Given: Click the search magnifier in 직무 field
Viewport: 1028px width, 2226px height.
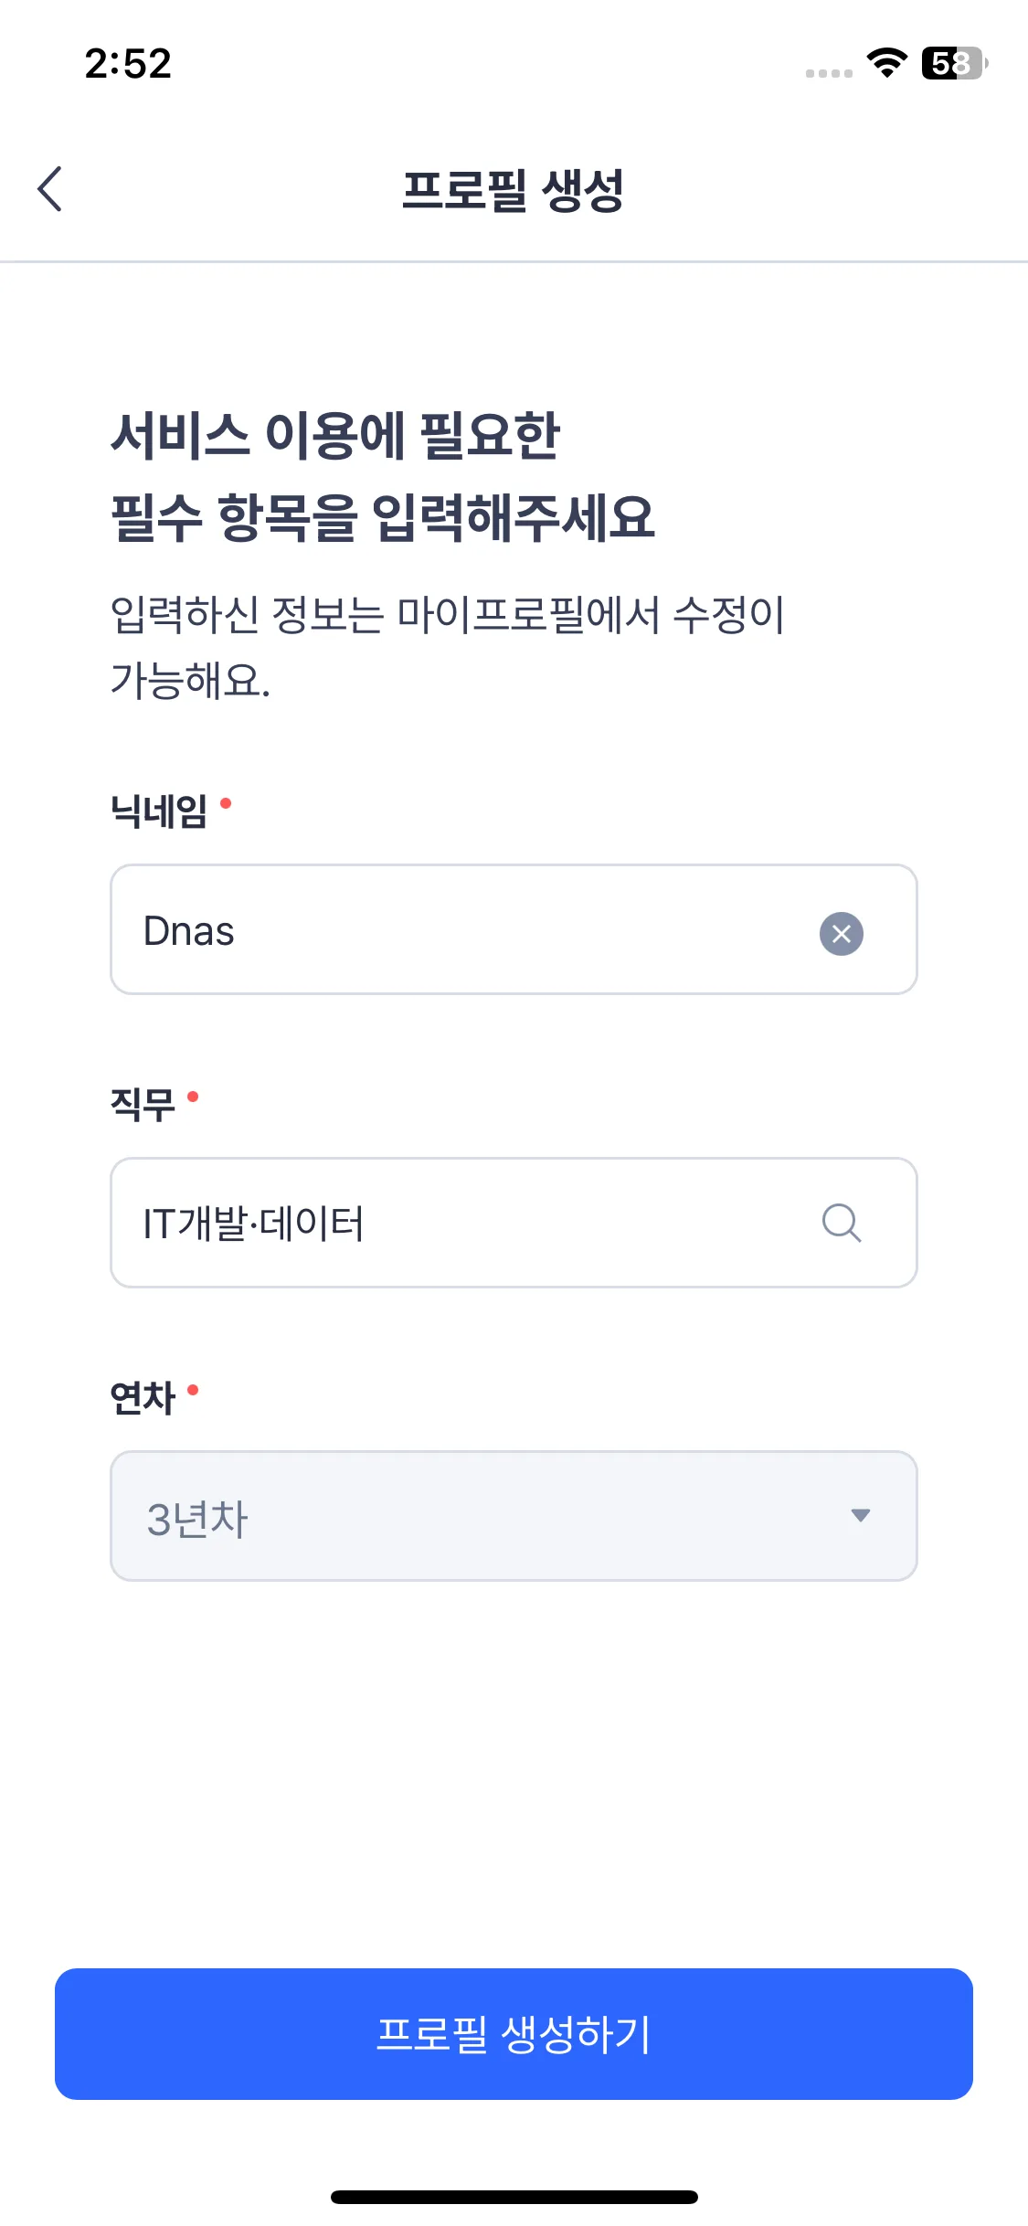Looking at the screenshot, I should pos(841,1223).
